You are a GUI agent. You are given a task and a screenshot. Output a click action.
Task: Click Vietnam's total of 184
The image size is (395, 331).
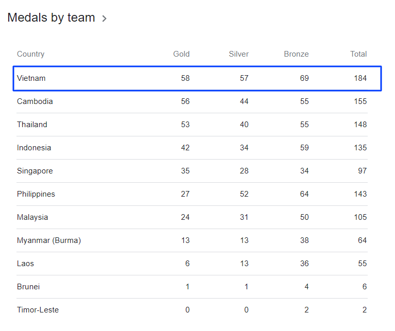click(x=360, y=78)
